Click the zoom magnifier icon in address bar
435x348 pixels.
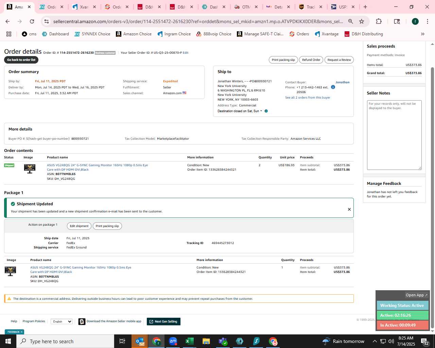click(x=350, y=21)
